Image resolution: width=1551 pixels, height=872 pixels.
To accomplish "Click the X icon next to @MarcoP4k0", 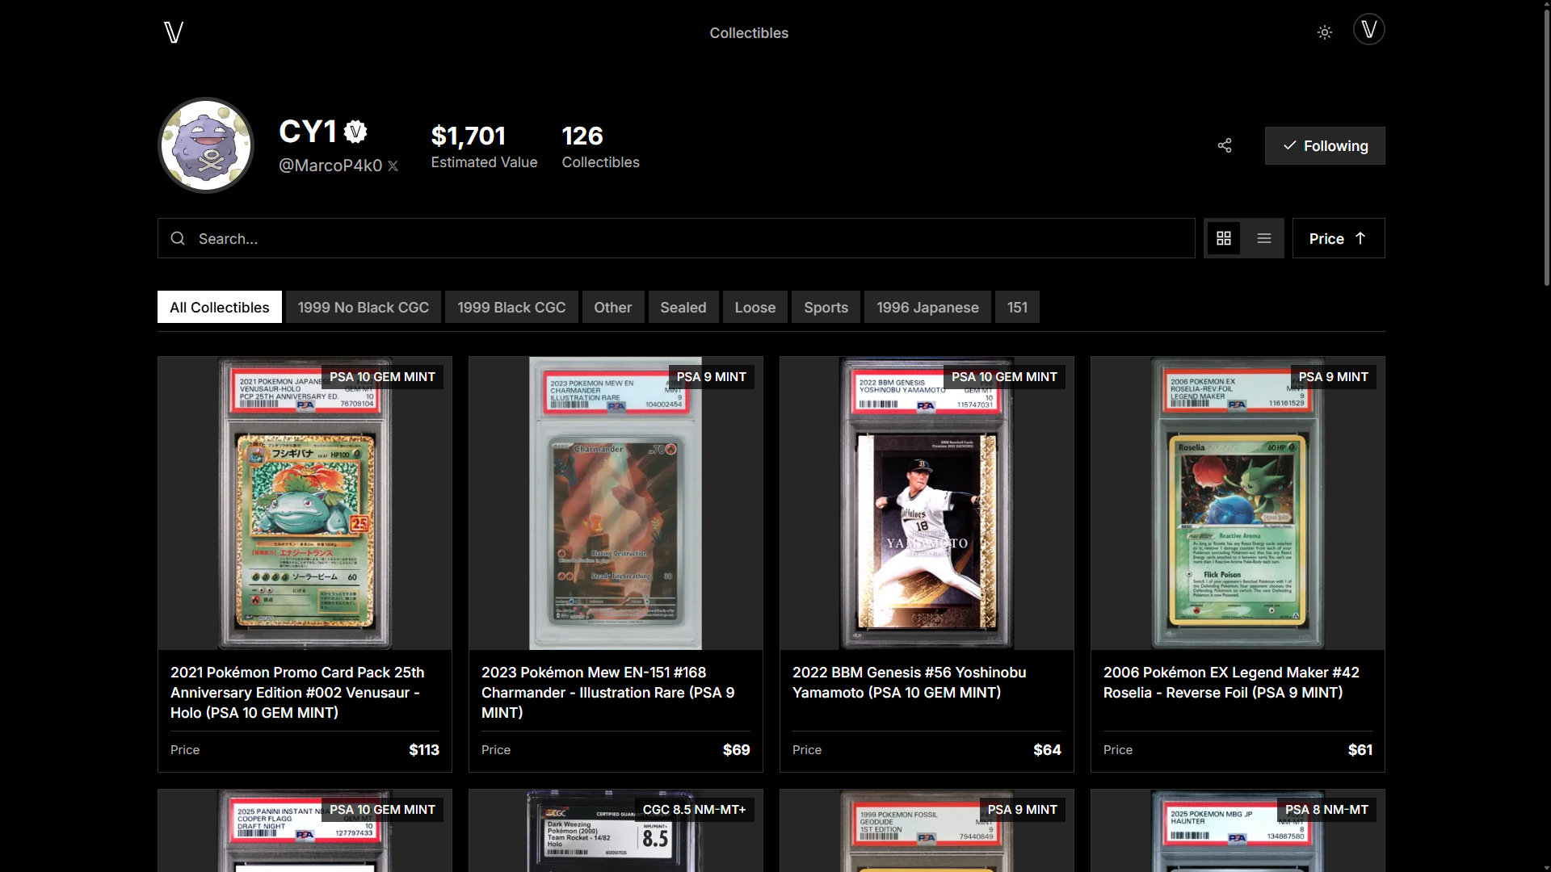I will point(393,166).
